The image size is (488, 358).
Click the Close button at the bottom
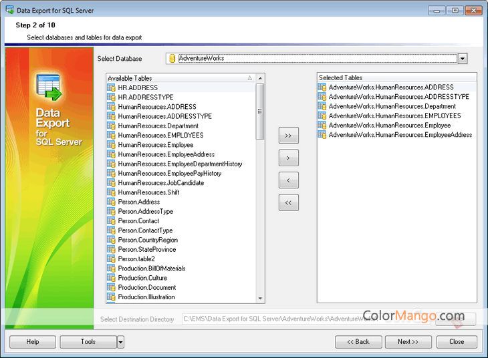click(457, 342)
